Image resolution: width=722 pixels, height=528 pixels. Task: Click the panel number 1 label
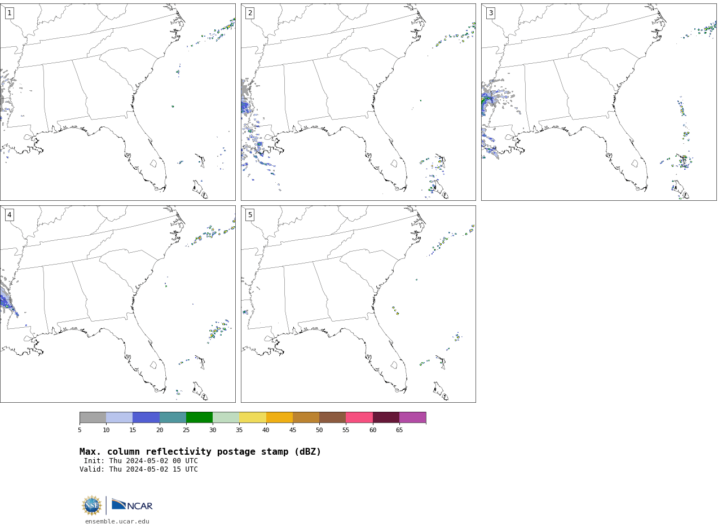pyautogui.click(x=9, y=13)
